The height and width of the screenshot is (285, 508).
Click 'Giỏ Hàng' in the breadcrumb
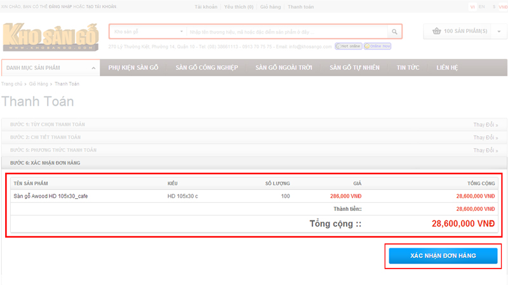tap(38, 84)
